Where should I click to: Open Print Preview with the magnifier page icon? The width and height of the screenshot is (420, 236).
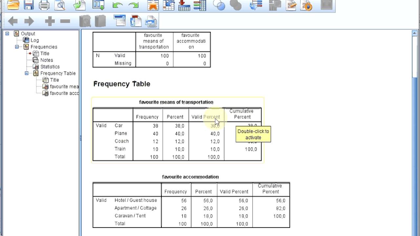(60, 5)
